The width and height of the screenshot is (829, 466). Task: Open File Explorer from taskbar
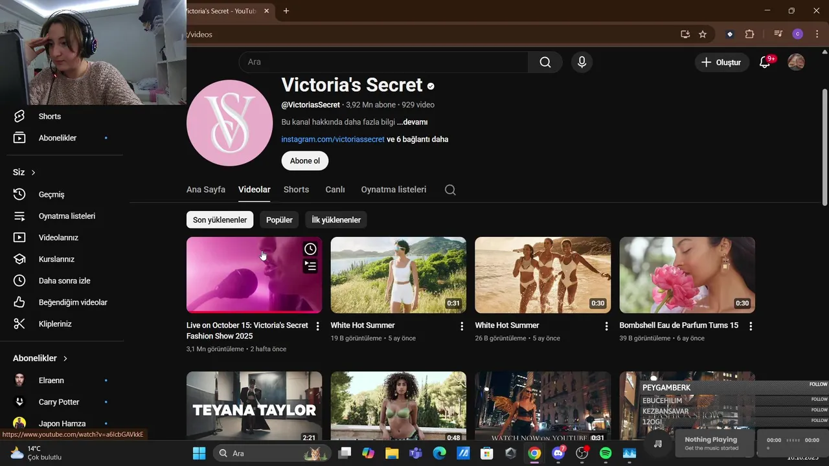coord(392,453)
